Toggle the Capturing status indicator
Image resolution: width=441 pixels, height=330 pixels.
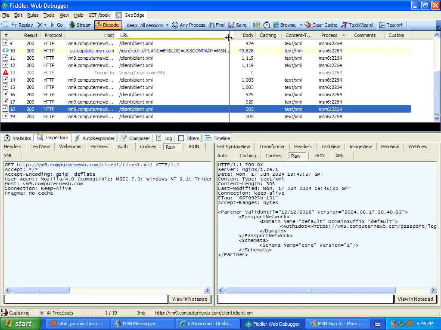pyautogui.click(x=16, y=313)
